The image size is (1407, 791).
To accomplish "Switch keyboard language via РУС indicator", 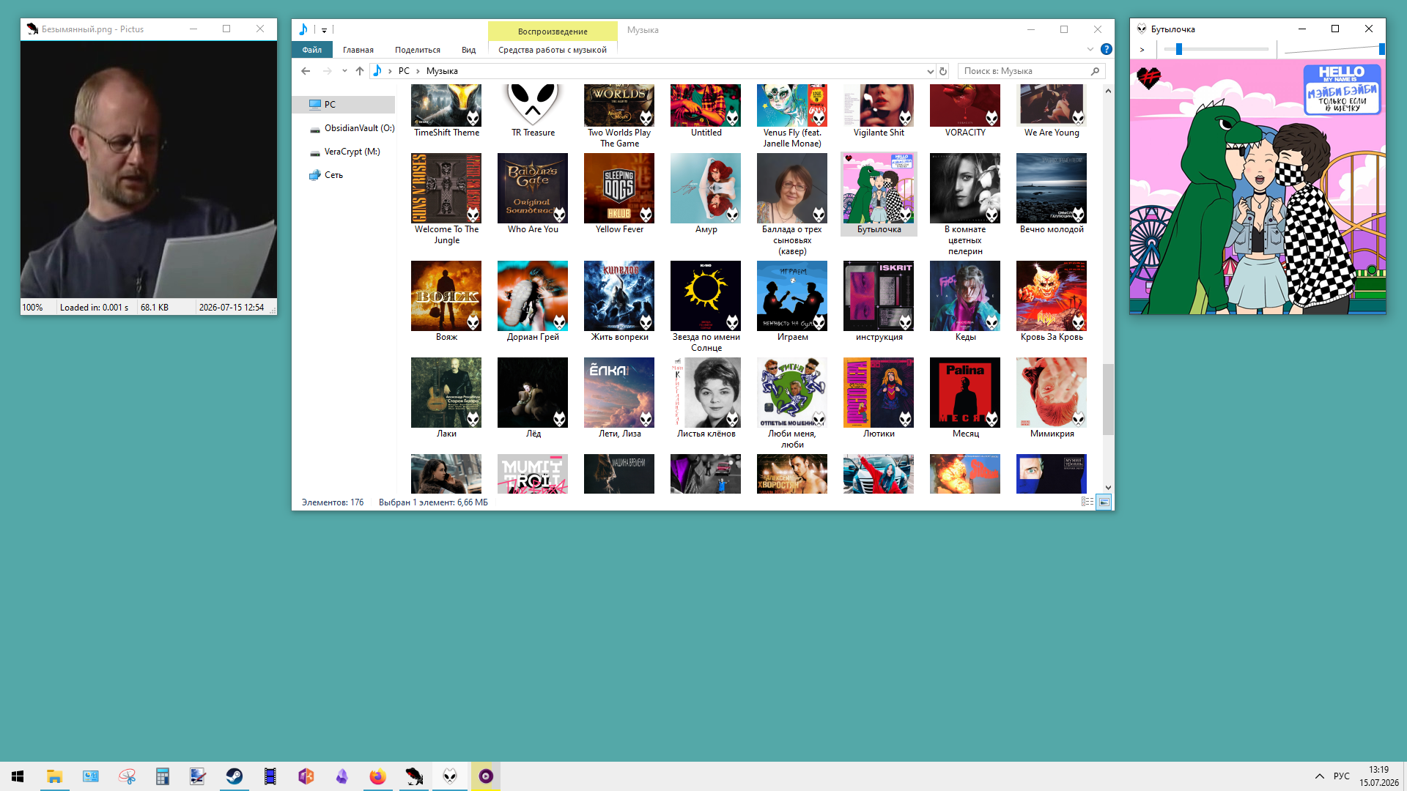I will [x=1342, y=776].
